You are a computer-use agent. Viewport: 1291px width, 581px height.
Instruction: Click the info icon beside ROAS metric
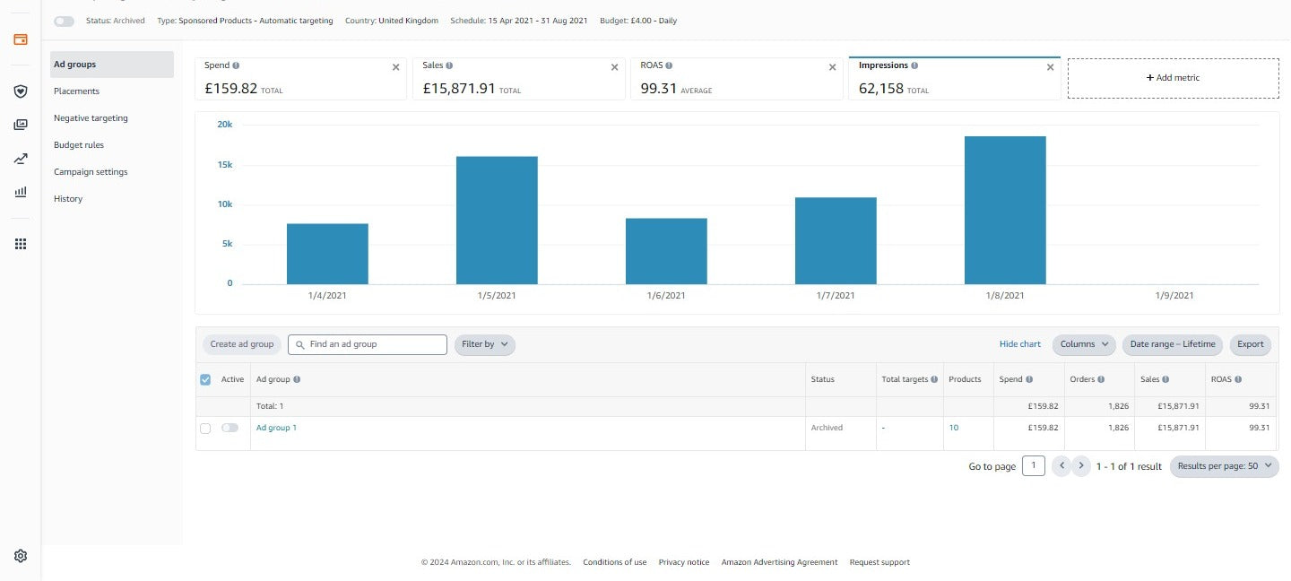(669, 65)
